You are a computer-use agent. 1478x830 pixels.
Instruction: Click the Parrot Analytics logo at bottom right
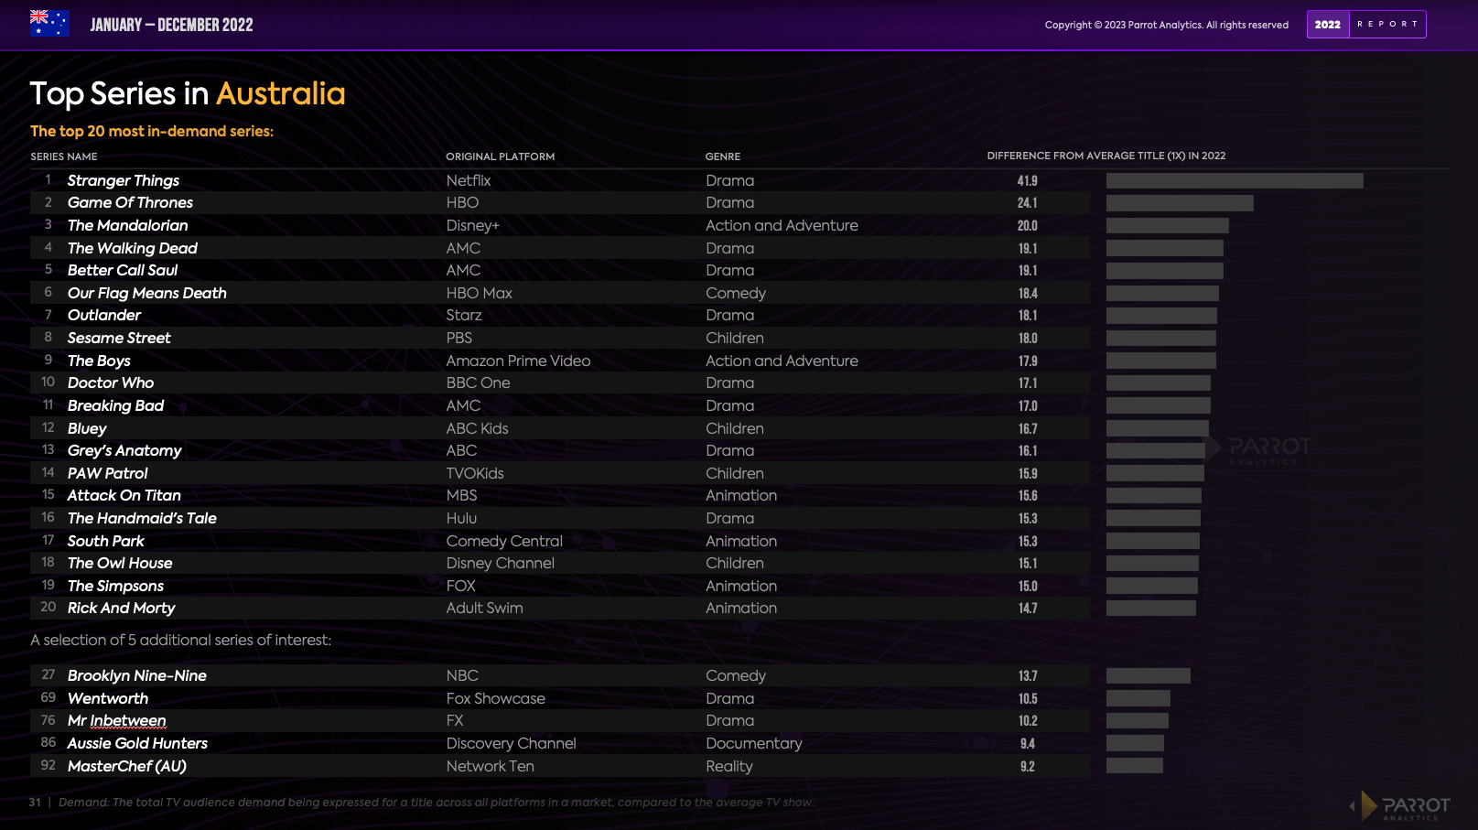point(1400,805)
